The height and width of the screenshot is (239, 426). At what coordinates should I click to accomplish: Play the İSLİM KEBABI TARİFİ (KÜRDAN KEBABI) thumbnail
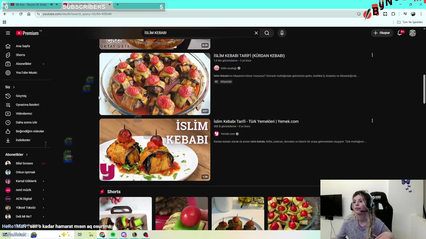pos(155,84)
